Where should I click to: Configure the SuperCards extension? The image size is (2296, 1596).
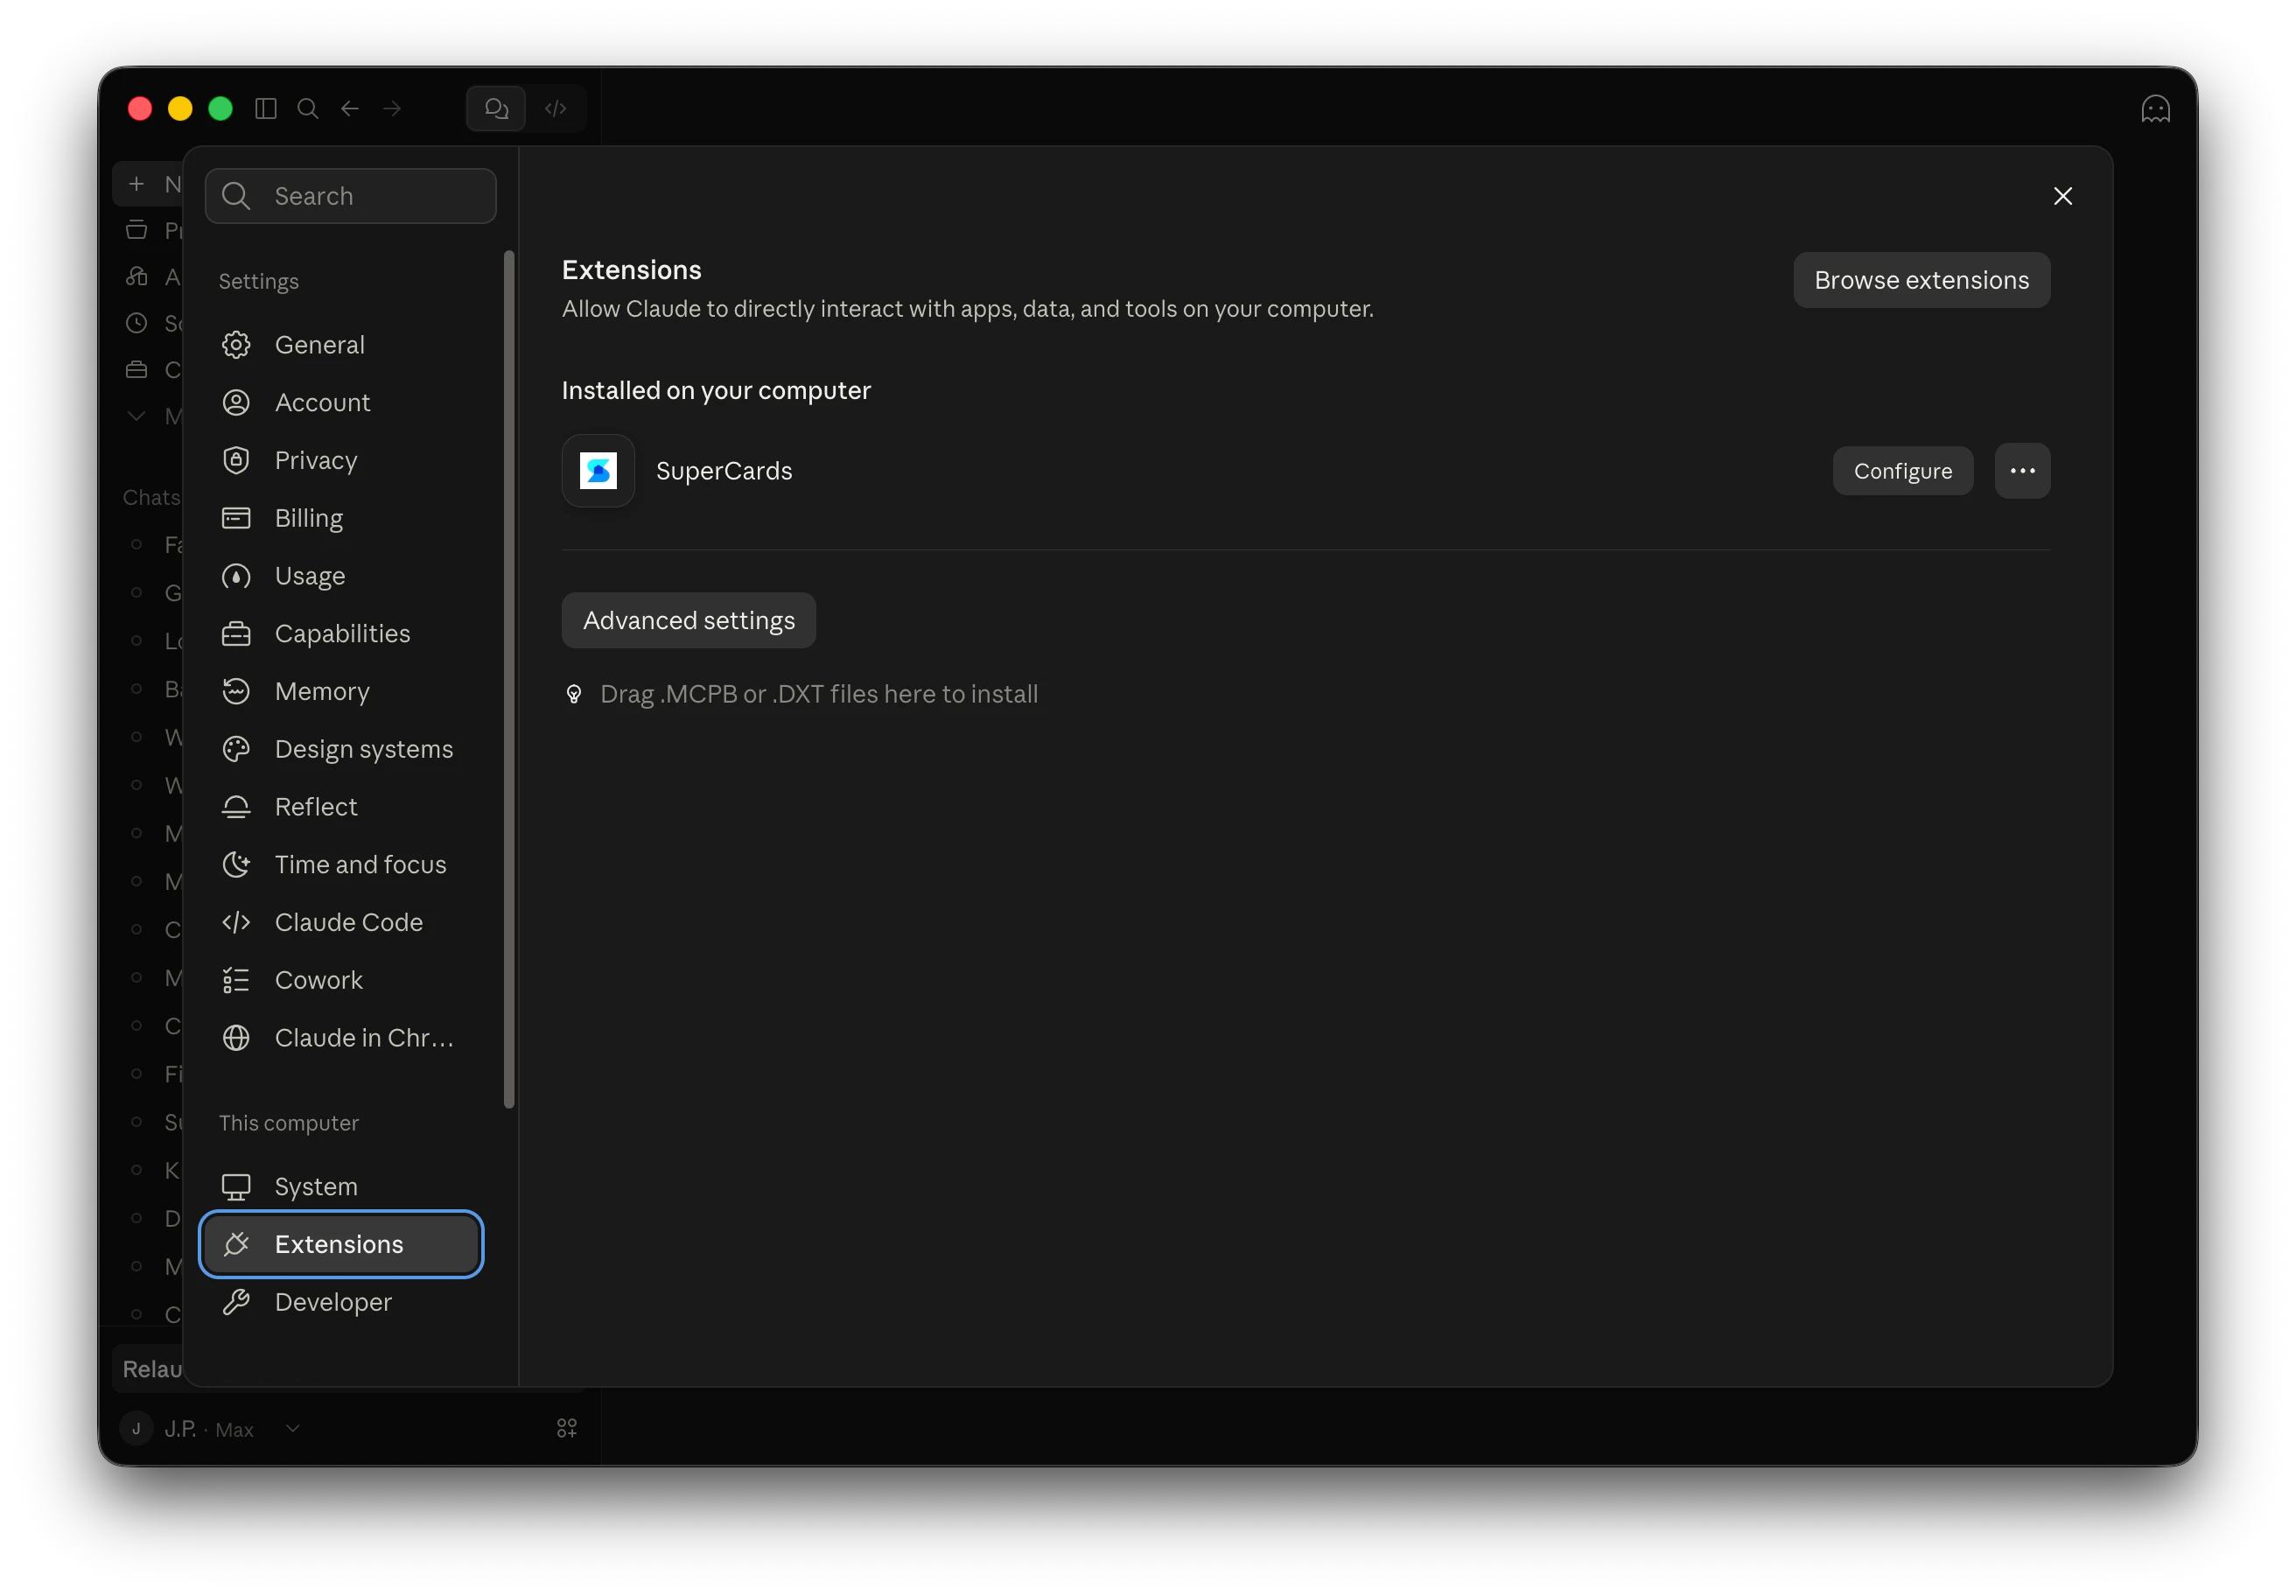pyautogui.click(x=1902, y=471)
